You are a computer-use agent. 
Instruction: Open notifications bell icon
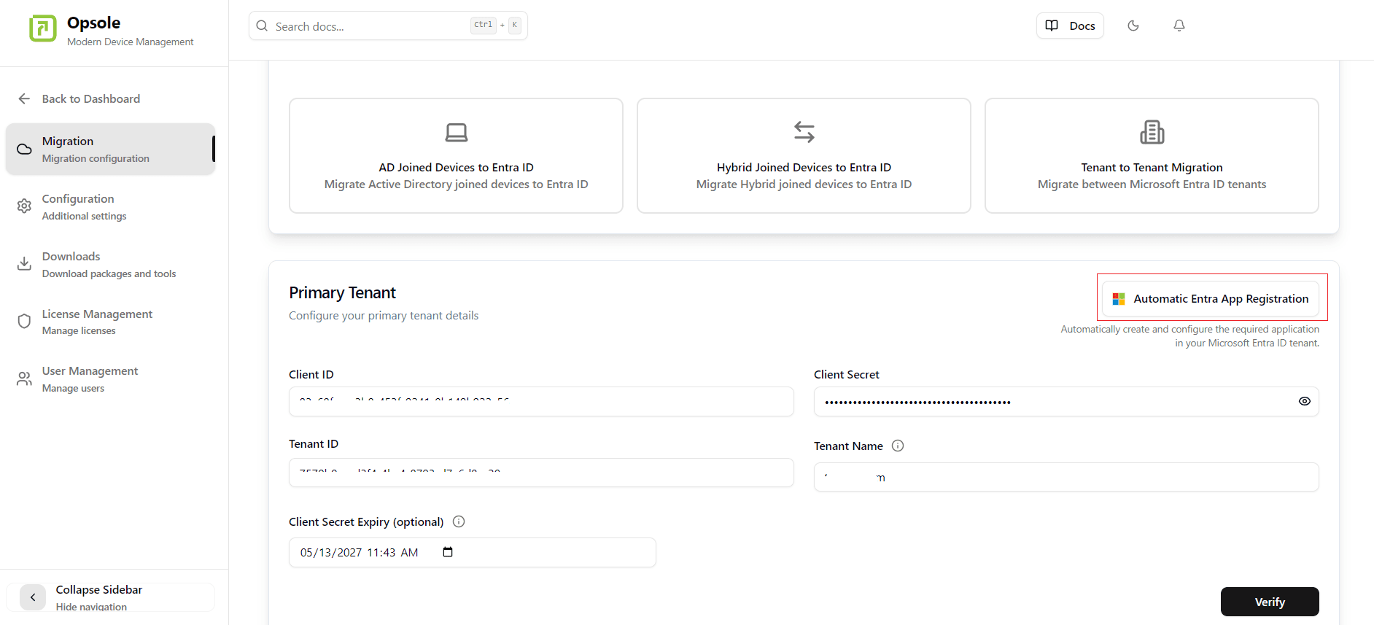tap(1179, 26)
